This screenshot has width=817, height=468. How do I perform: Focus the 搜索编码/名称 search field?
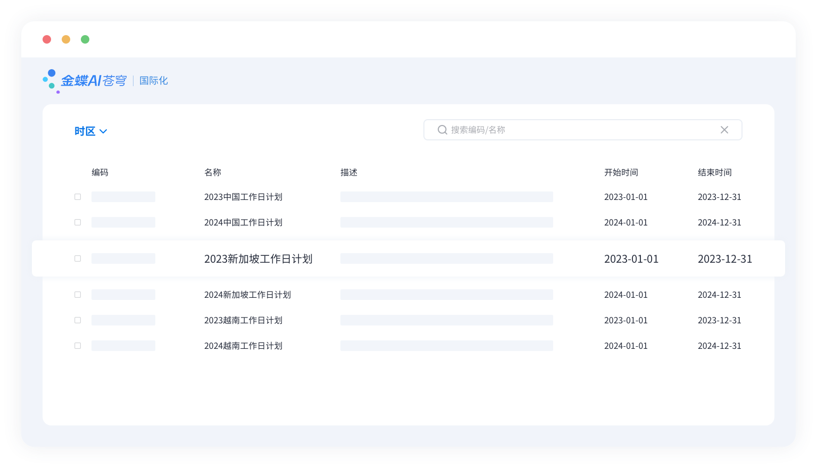coord(580,130)
